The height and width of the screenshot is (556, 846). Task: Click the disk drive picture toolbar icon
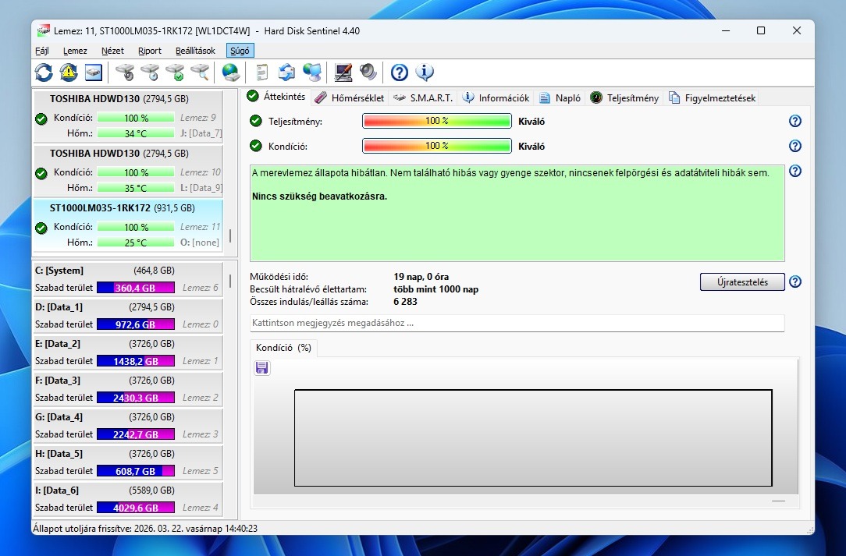[x=94, y=73]
